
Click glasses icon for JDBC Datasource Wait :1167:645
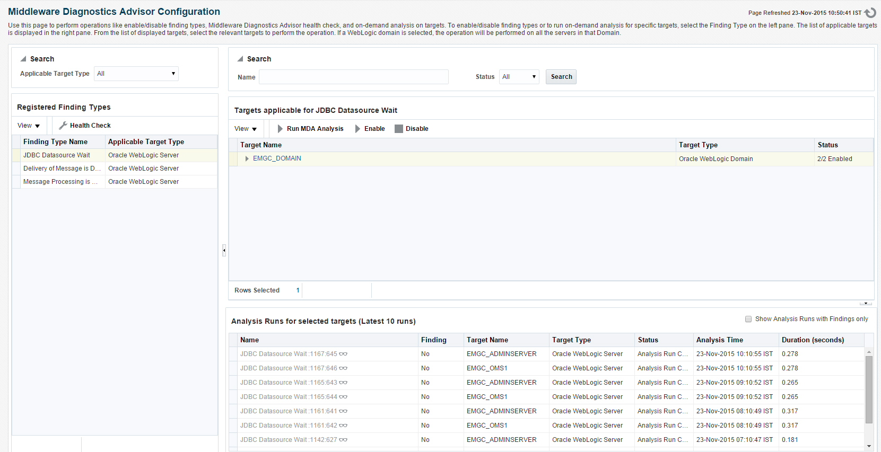343,354
